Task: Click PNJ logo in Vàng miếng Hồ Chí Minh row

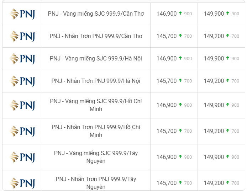Action: (x=22, y=105)
